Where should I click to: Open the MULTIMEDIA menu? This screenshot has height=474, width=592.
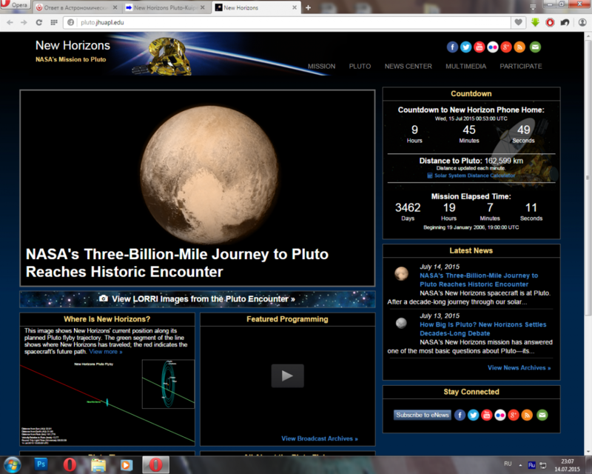pyautogui.click(x=466, y=66)
